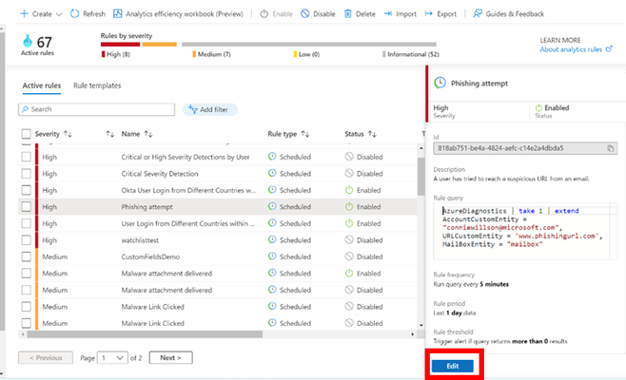Click the rule Id text field
The image size is (626, 380).
[525, 148]
